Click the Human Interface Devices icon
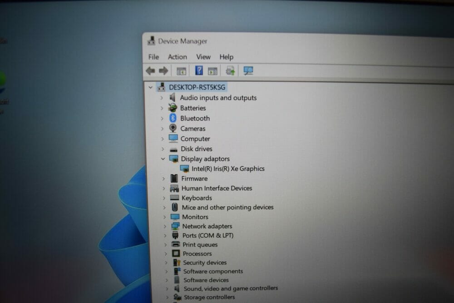 click(174, 188)
